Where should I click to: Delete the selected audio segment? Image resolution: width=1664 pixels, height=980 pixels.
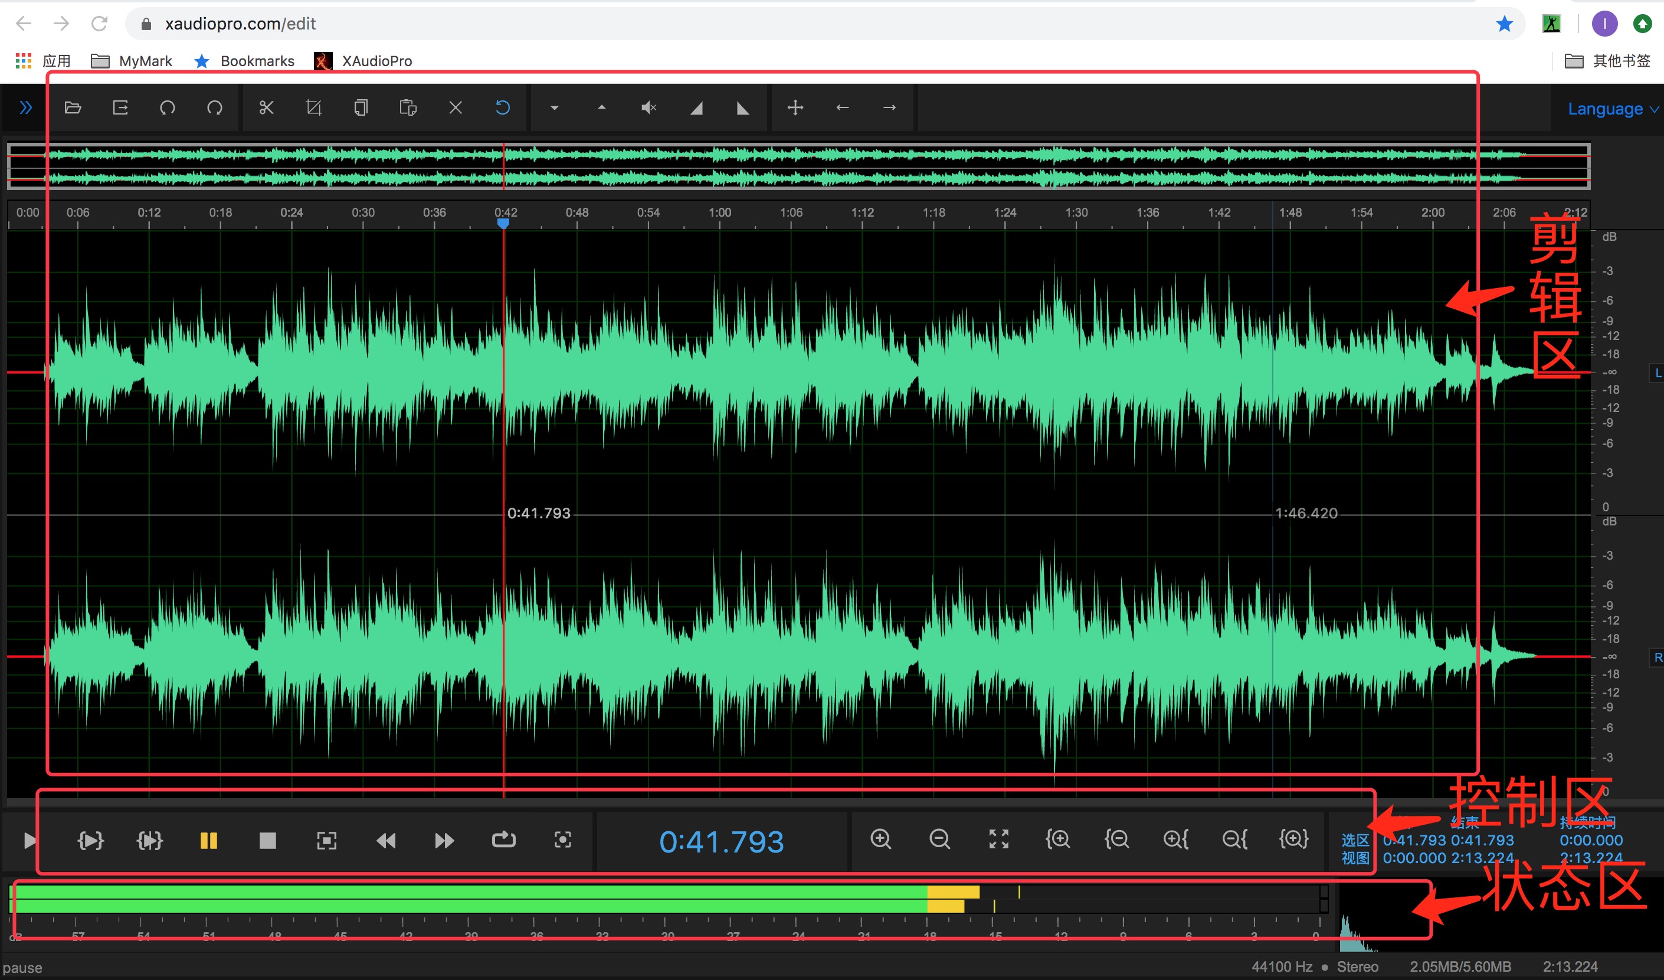point(456,107)
